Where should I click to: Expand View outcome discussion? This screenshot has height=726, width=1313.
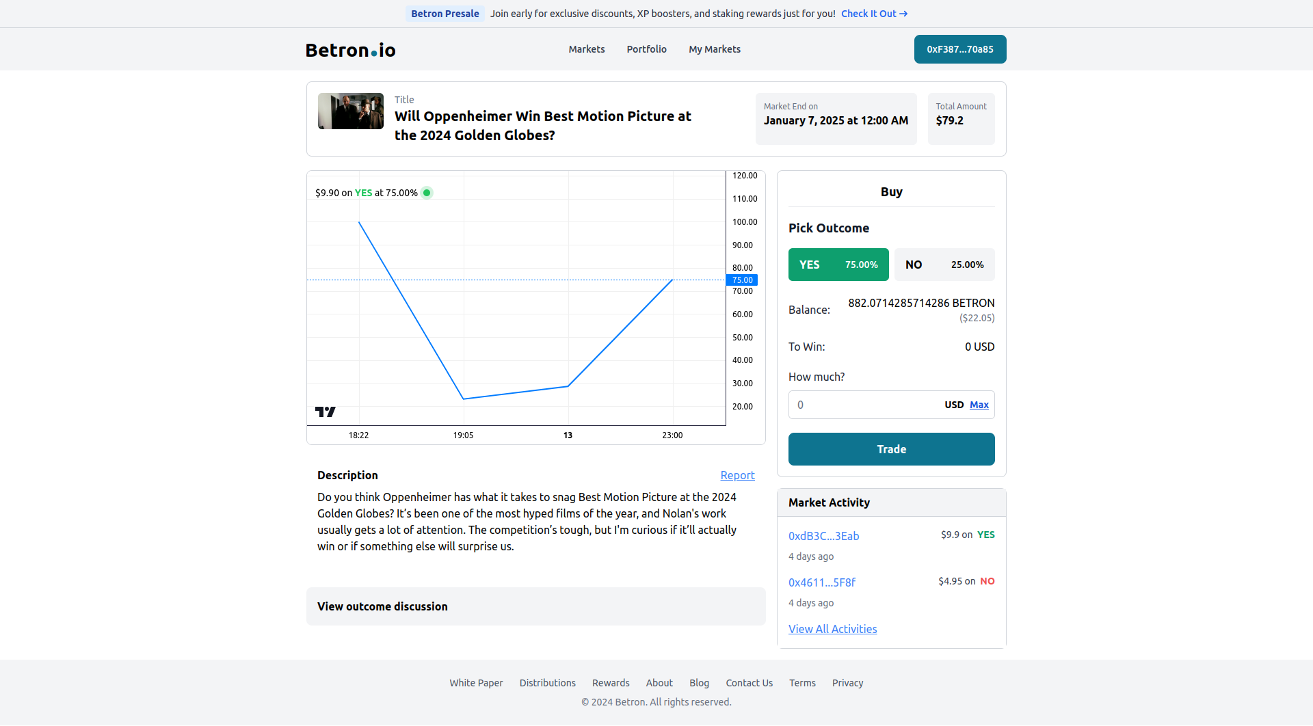536,606
